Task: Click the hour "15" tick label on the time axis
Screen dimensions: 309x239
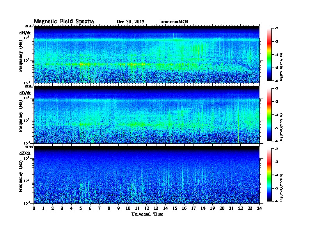Action: point(175,209)
